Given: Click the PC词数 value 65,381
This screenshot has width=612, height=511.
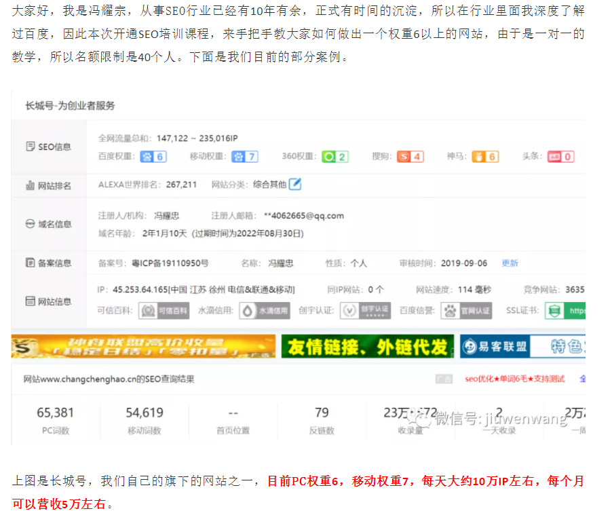Looking at the screenshot, I should [x=56, y=413].
